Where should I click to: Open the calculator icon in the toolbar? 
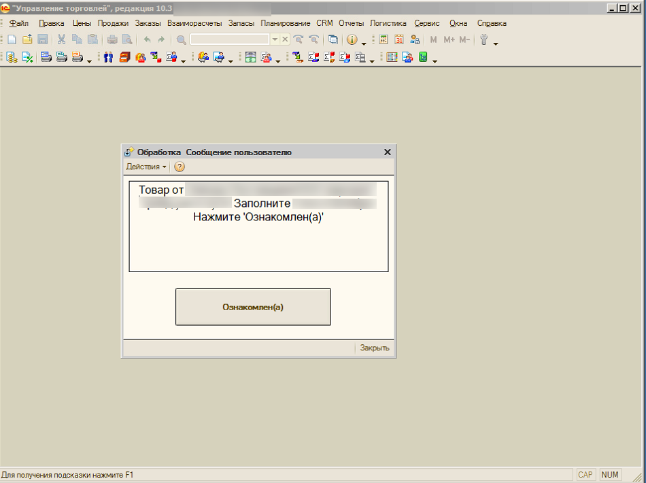(x=384, y=40)
